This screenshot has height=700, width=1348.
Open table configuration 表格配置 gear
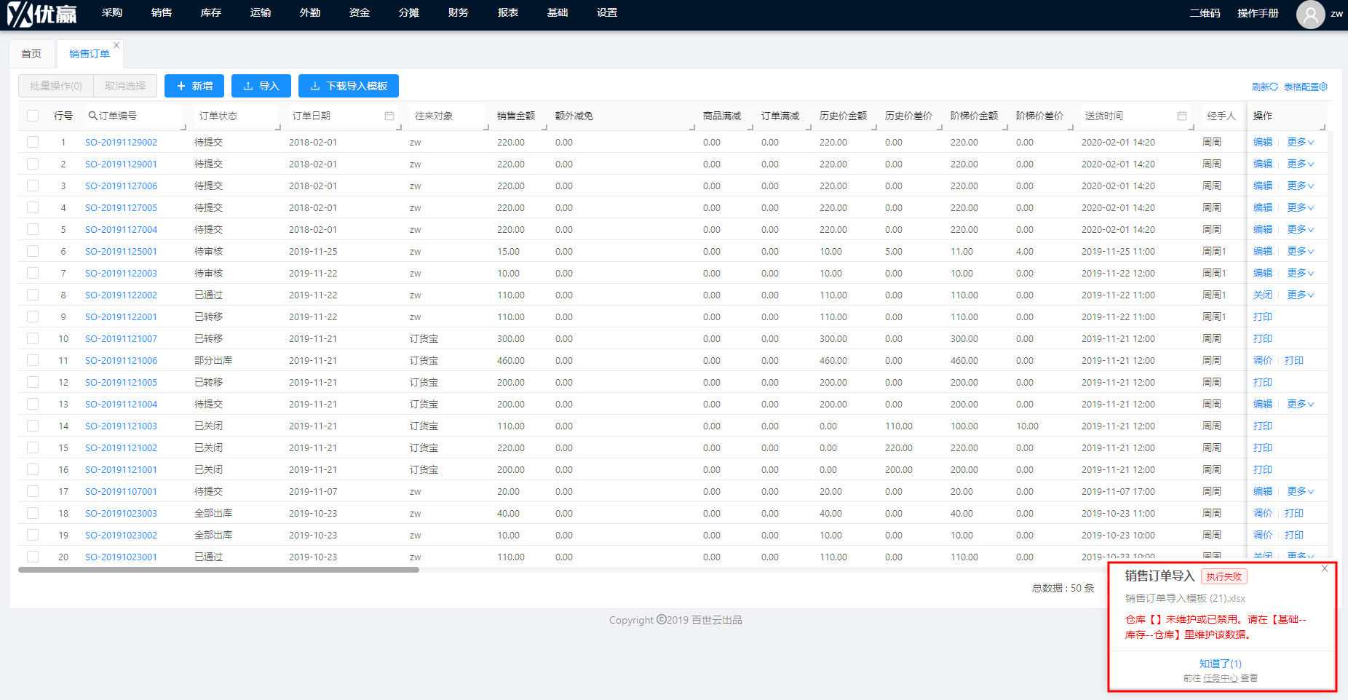point(1323,87)
